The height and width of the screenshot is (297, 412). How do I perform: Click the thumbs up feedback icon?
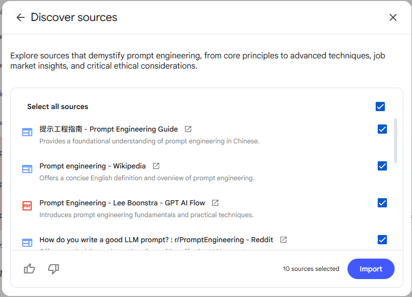tap(30, 269)
